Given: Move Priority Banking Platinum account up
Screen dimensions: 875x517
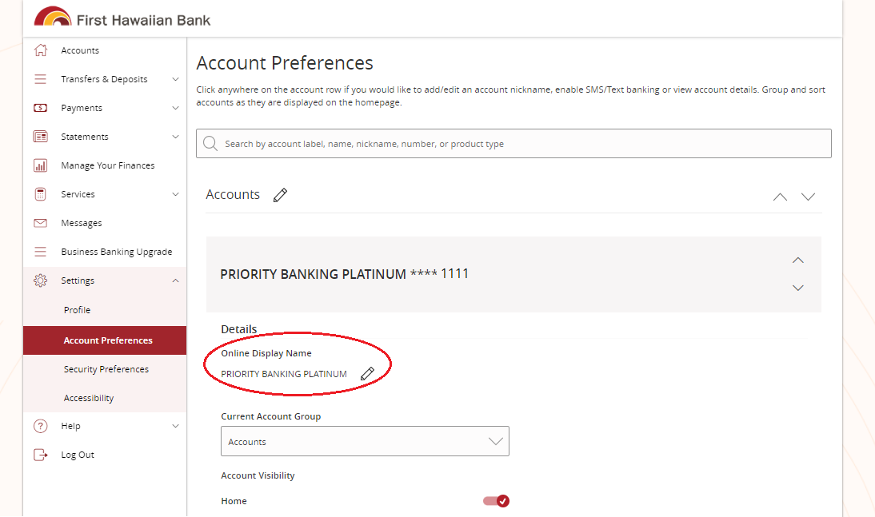Looking at the screenshot, I should 797,260.
